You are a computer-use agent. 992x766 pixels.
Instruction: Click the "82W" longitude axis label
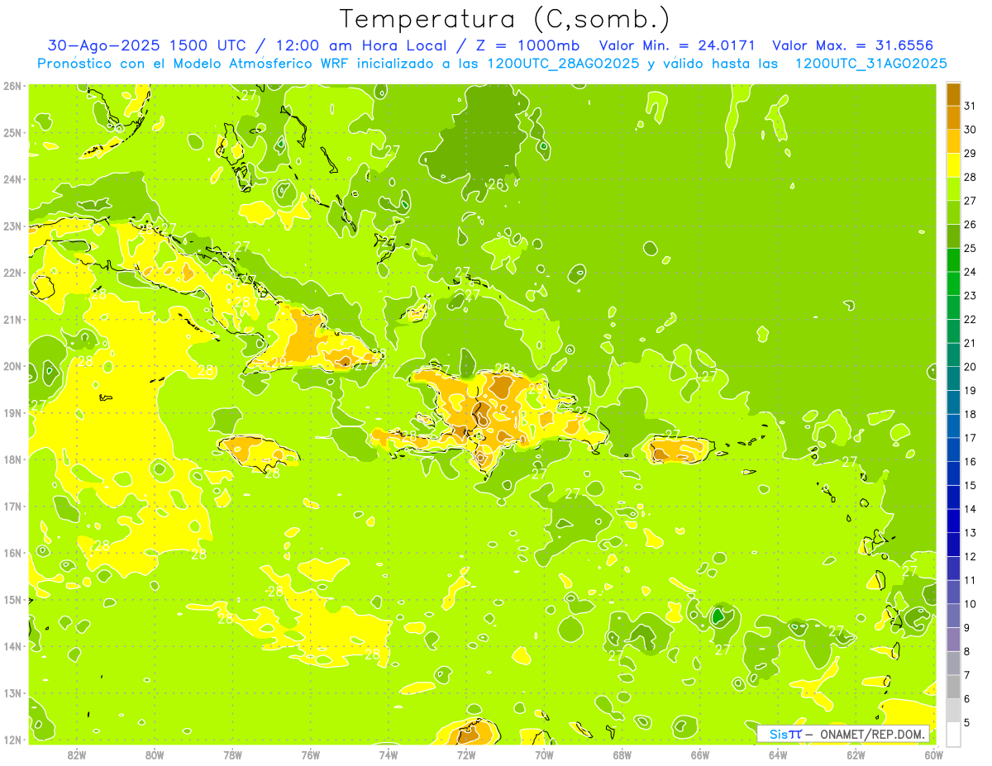point(77,754)
